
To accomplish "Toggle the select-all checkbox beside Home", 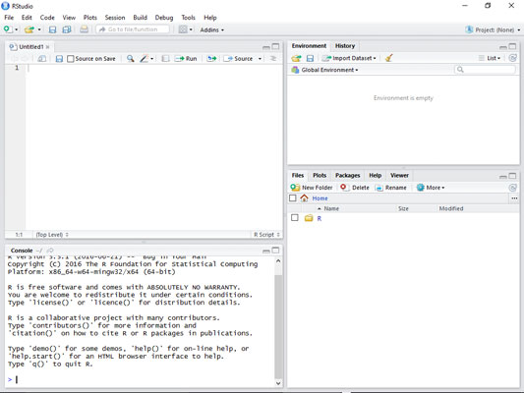I will 292,198.
